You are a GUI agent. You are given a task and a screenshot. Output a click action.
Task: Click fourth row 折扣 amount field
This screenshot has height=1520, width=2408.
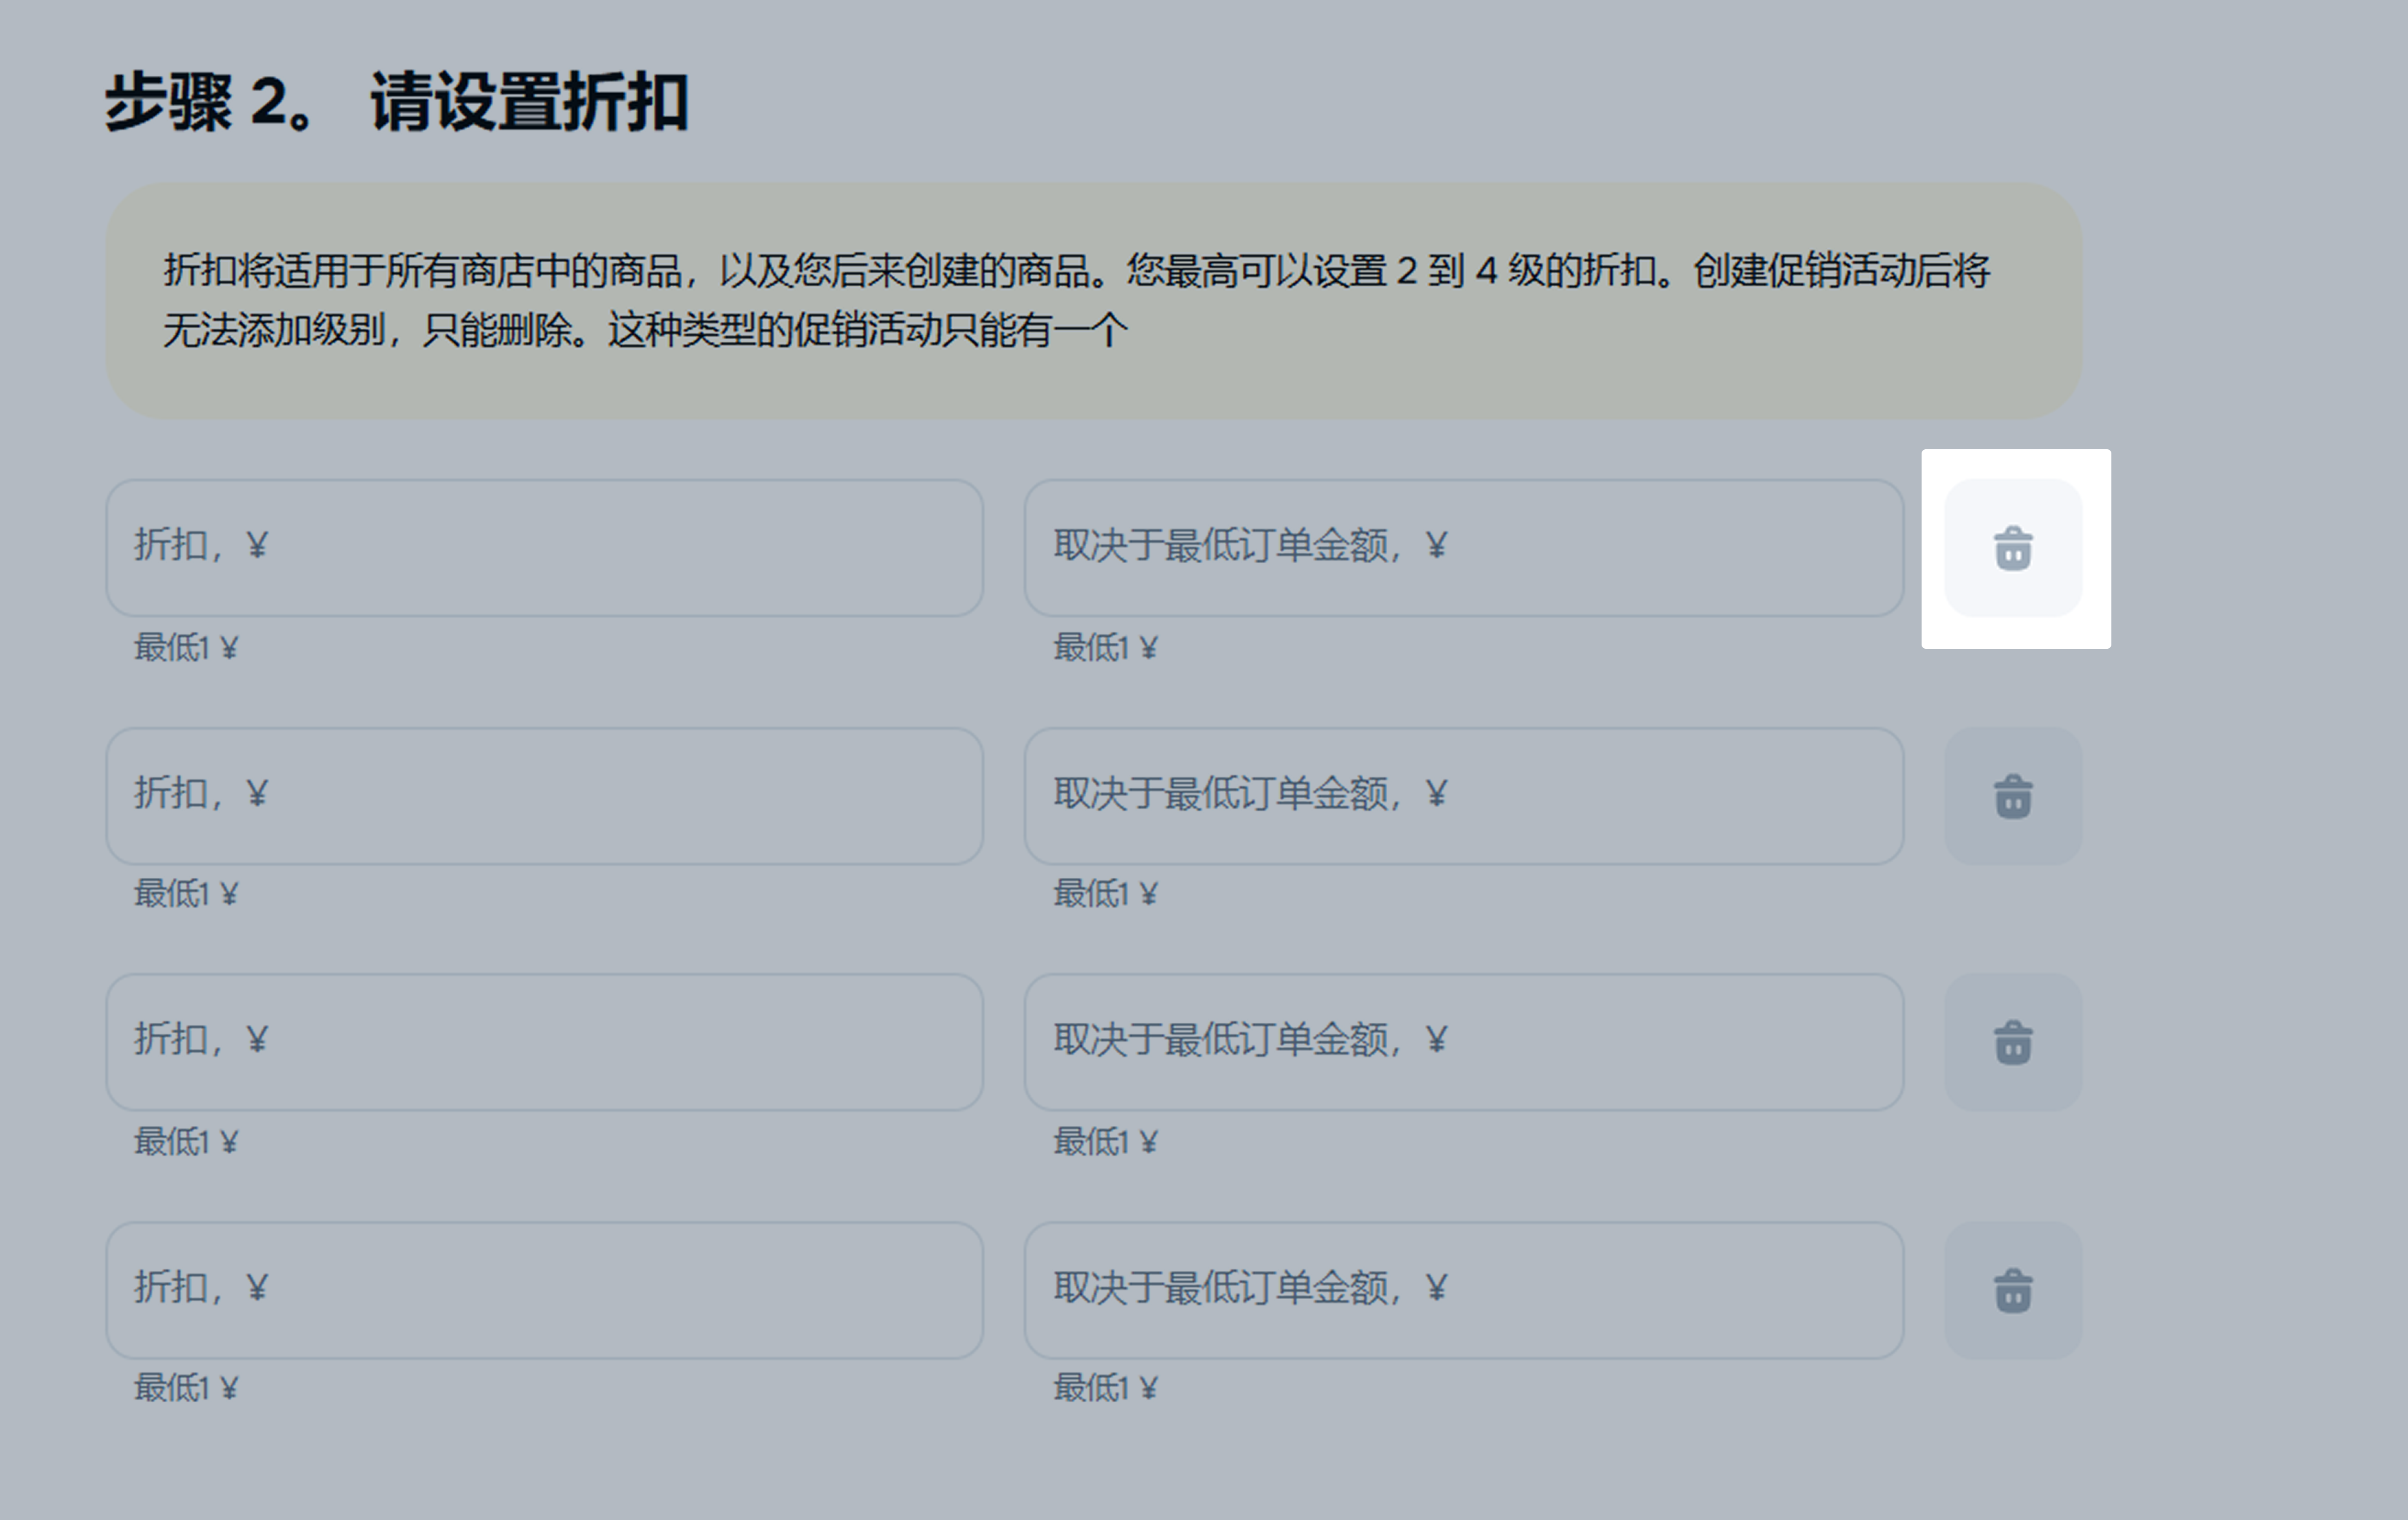tap(544, 1289)
